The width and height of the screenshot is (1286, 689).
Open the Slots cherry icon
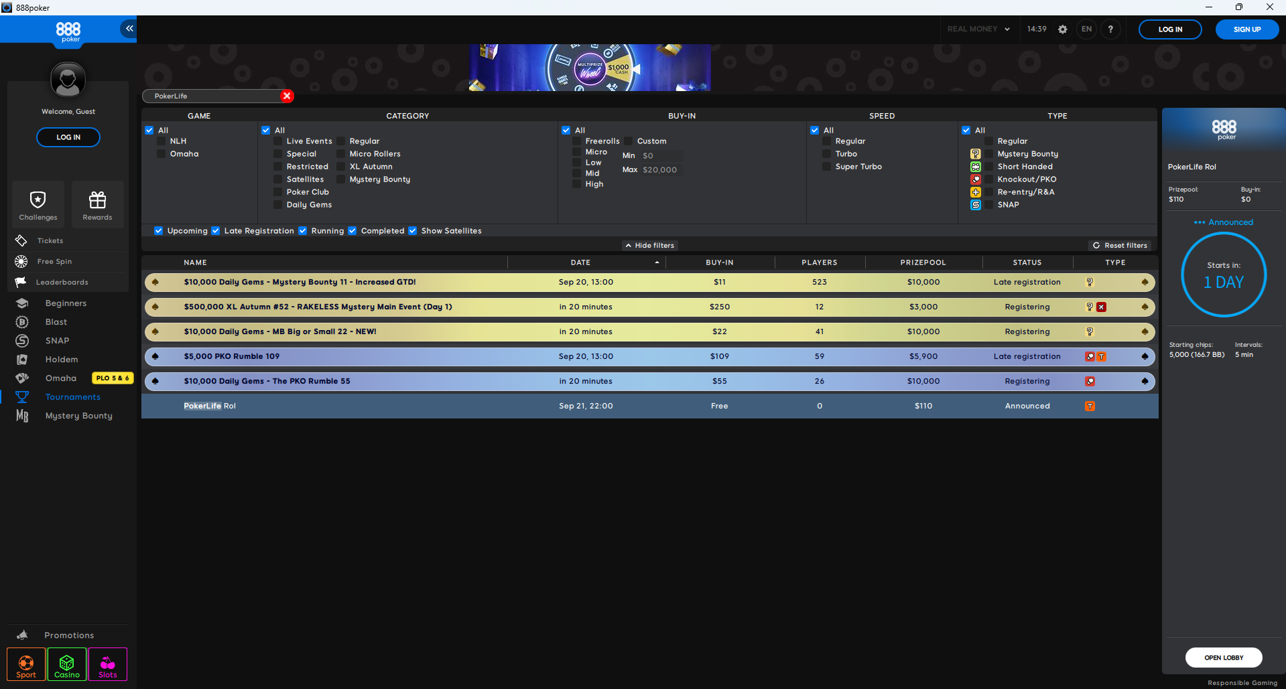pyautogui.click(x=108, y=664)
